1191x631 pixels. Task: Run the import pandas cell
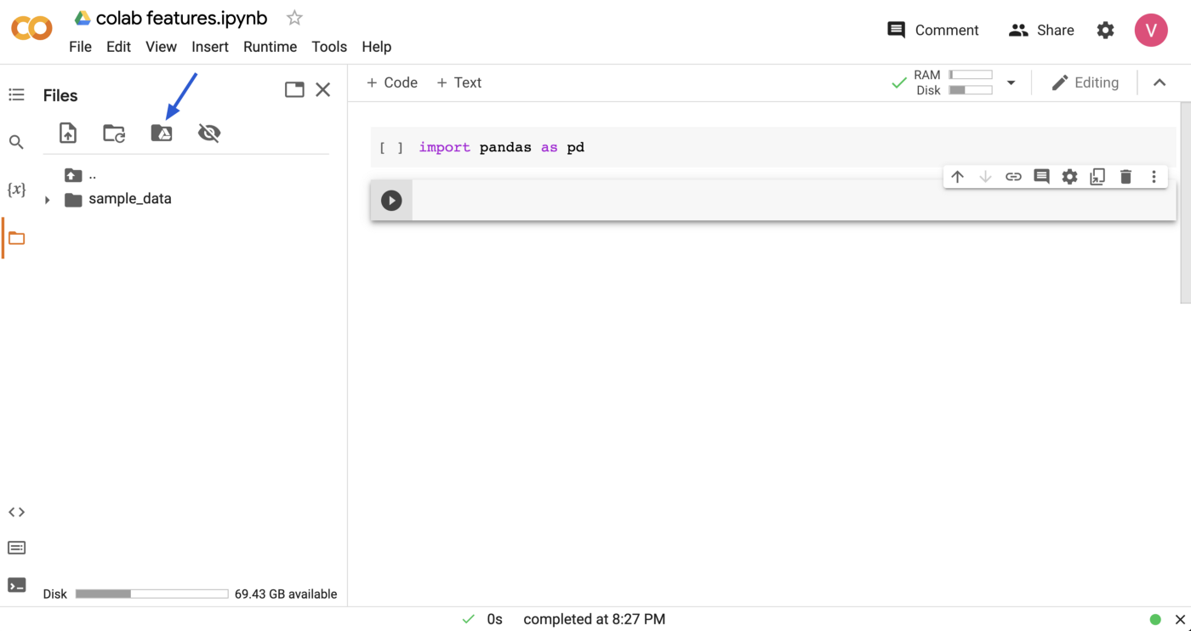[x=391, y=148]
